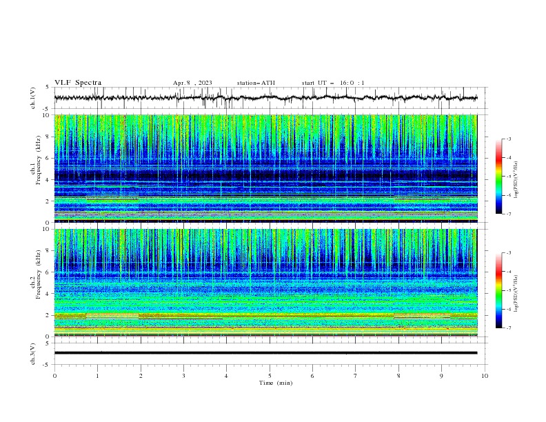The height and width of the screenshot is (422, 546).
Task: Click time axis tick label "3"
Action: coord(183,376)
